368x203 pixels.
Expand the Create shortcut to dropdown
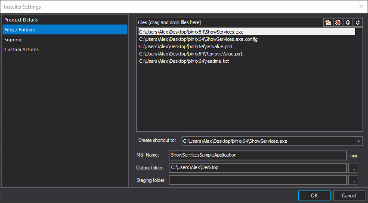coord(359,141)
